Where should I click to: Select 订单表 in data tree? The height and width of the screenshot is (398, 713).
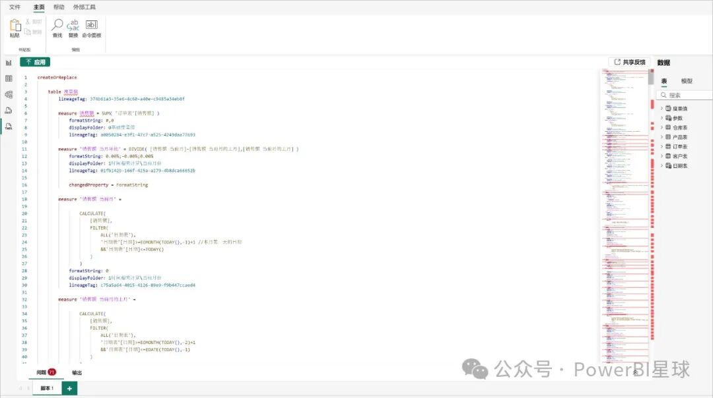tap(680, 146)
